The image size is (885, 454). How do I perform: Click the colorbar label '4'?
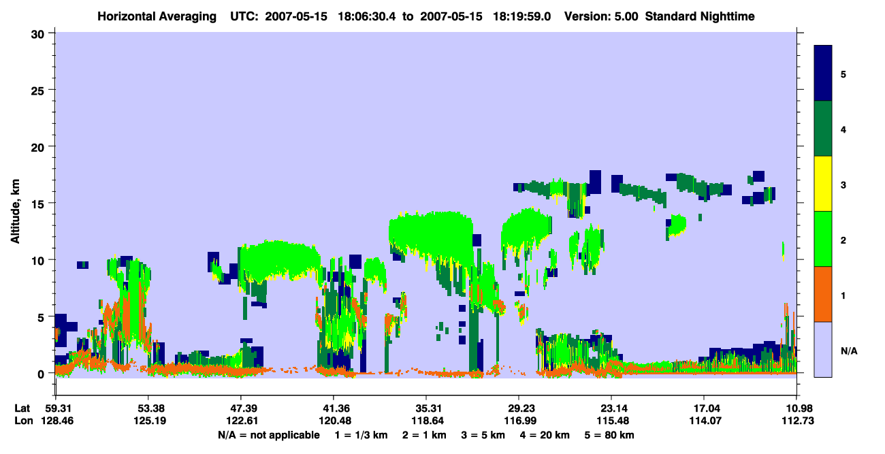click(843, 129)
